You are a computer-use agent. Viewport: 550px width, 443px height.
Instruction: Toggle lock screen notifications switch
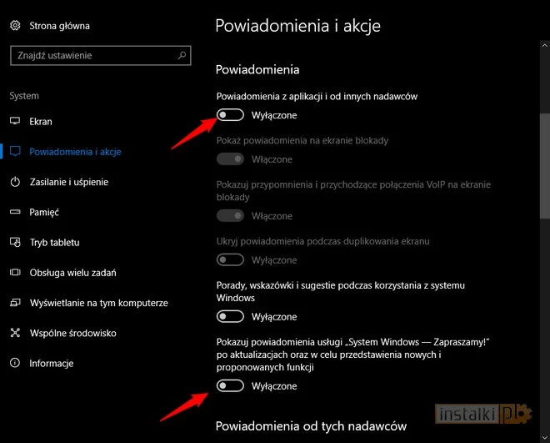[x=230, y=159]
